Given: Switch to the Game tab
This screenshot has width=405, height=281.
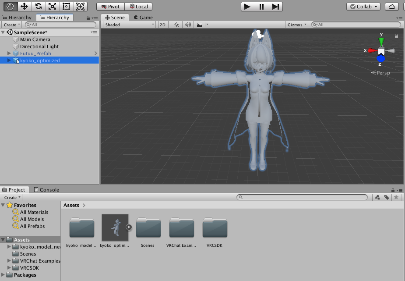Looking at the screenshot, I should click(143, 18).
